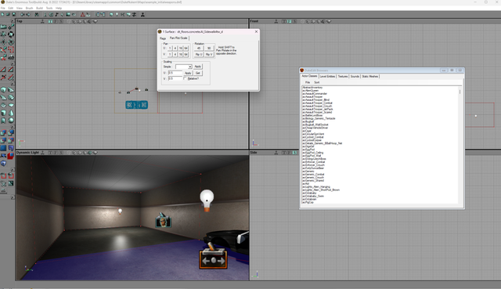
Task: Select the Cone brush builder
Action: pyautogui.click(x=11, y=113)
